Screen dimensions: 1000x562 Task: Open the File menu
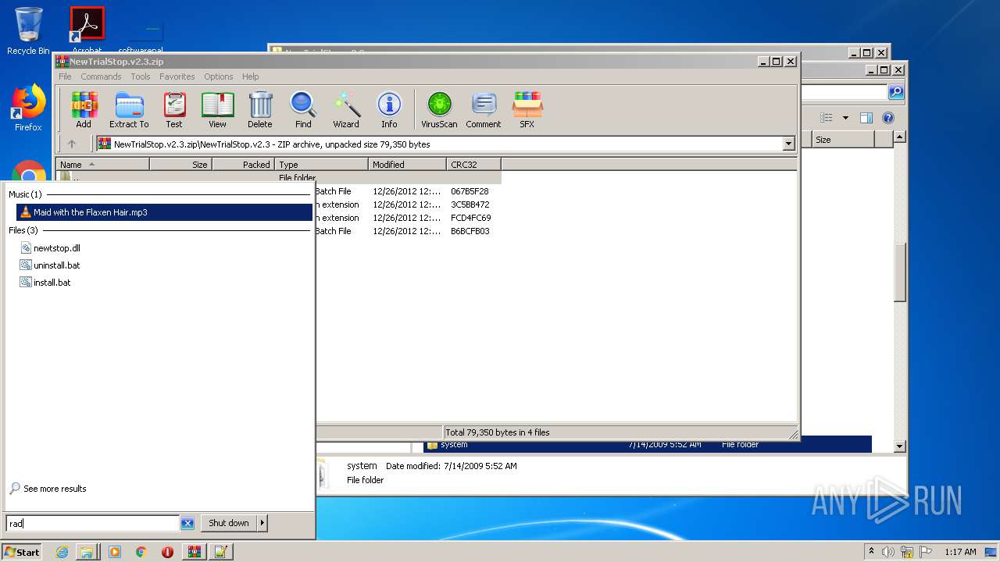pyautogui.click(x=65, y=76)
